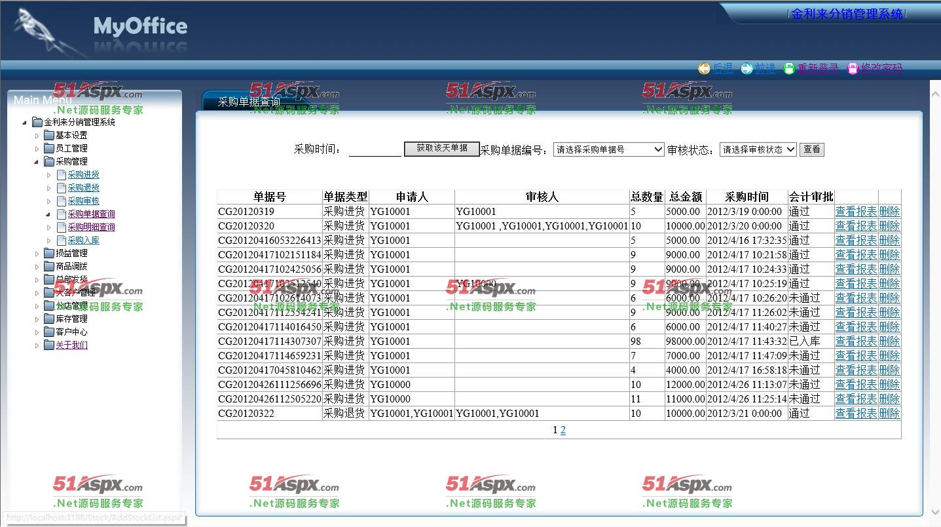Image resolution: width=941 pixels, height=527 pixels.
Task: Focus the 采购时间 date input field
Action: pyautogui.click(x=375, y=150)
